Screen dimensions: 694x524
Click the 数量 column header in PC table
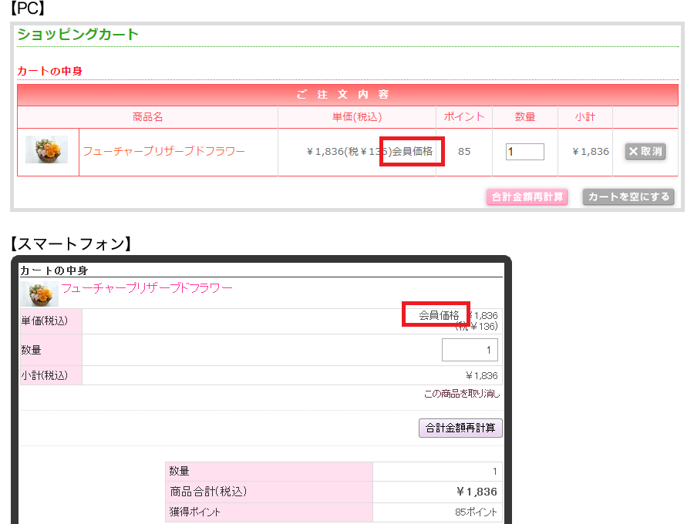(x=525, y=117)
